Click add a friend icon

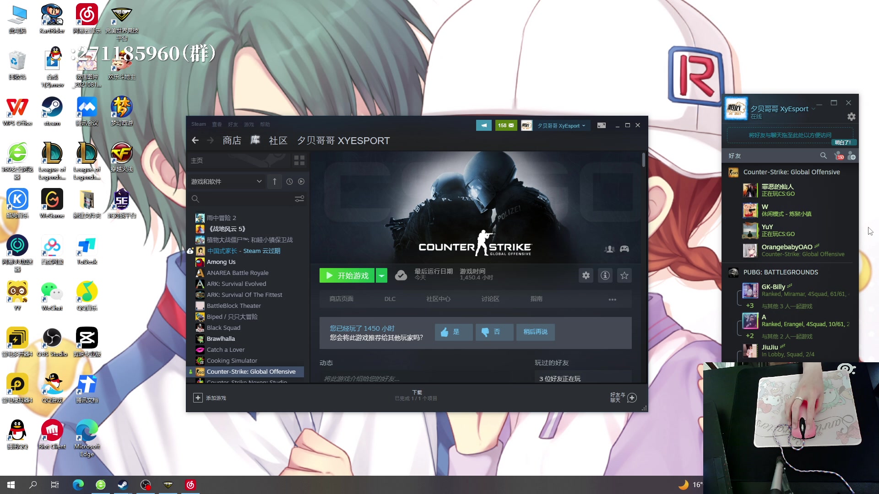[x=852, y=156]
